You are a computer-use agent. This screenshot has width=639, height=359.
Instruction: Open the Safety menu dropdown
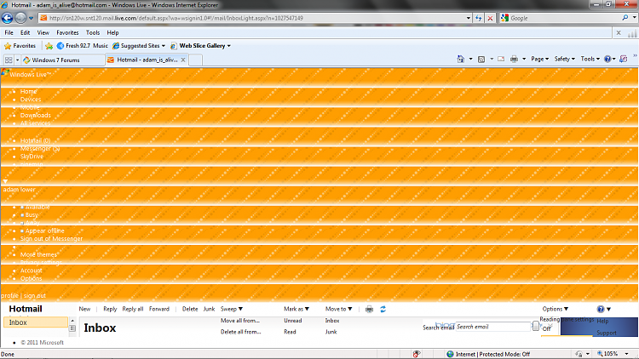[x=564, y=59]
